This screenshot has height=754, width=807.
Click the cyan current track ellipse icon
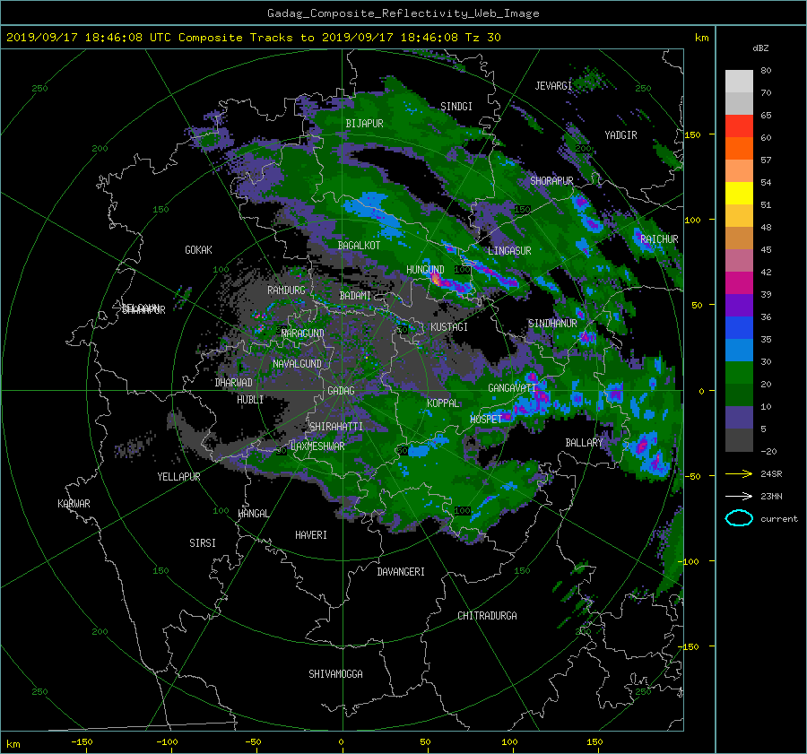pyautogui.click(x=739, y=518)
